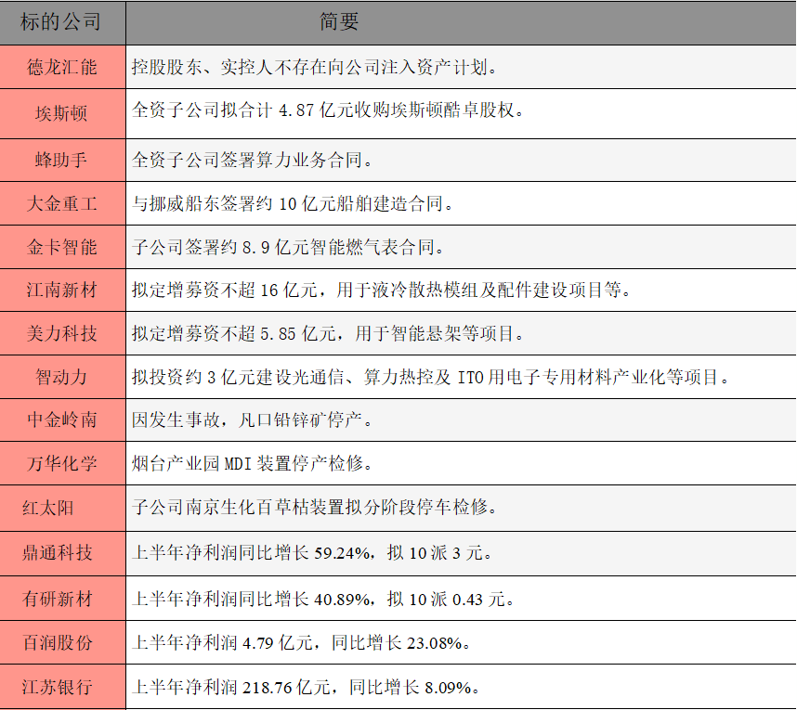The height and width of the screenshot is (710, 797).
Task: Click summary about 定增16亿元液冷散热模组
Action: pyautogui.click(x=461, y=290)
